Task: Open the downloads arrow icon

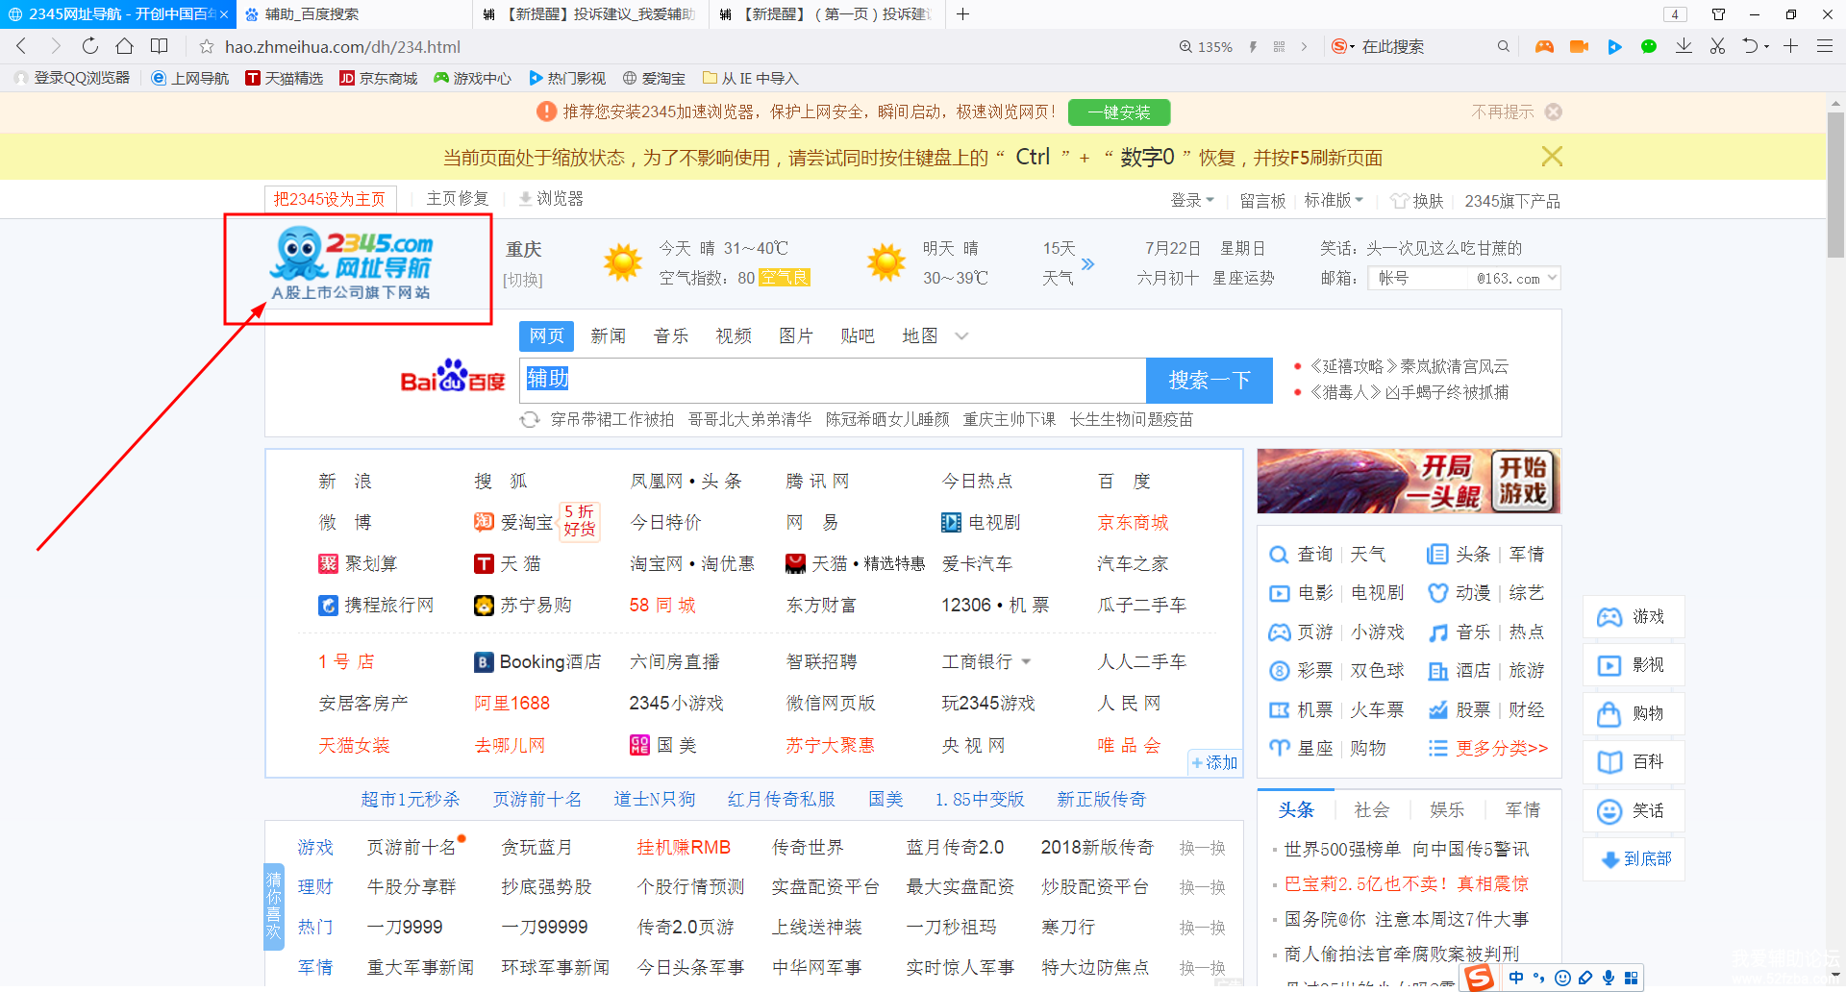Action: tap(1684, 46)
